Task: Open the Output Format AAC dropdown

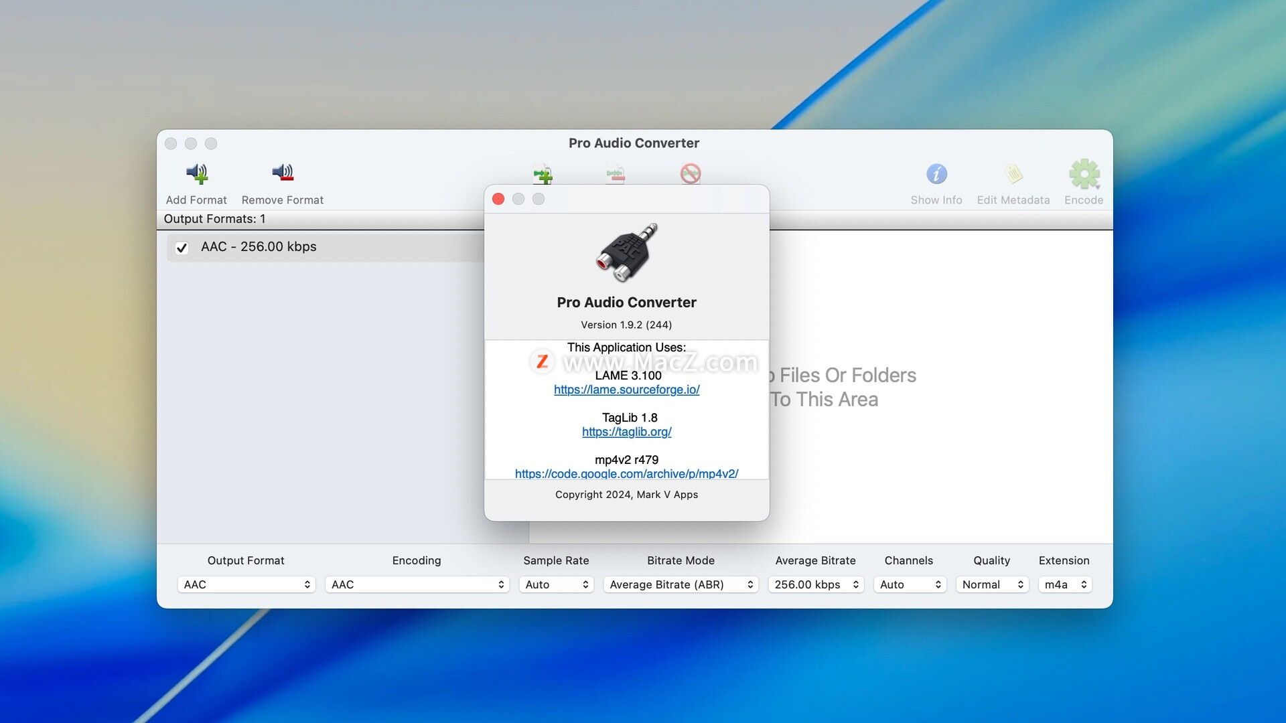Action: [x=246, y=584]
